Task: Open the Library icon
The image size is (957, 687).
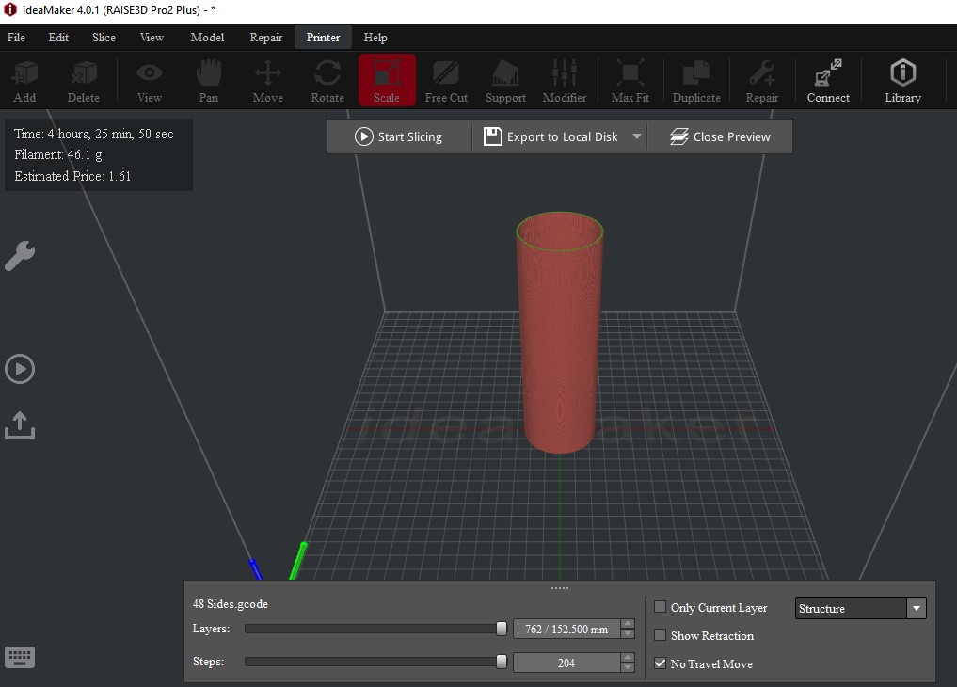Action: pyautogui.click(x=902, y=81)
